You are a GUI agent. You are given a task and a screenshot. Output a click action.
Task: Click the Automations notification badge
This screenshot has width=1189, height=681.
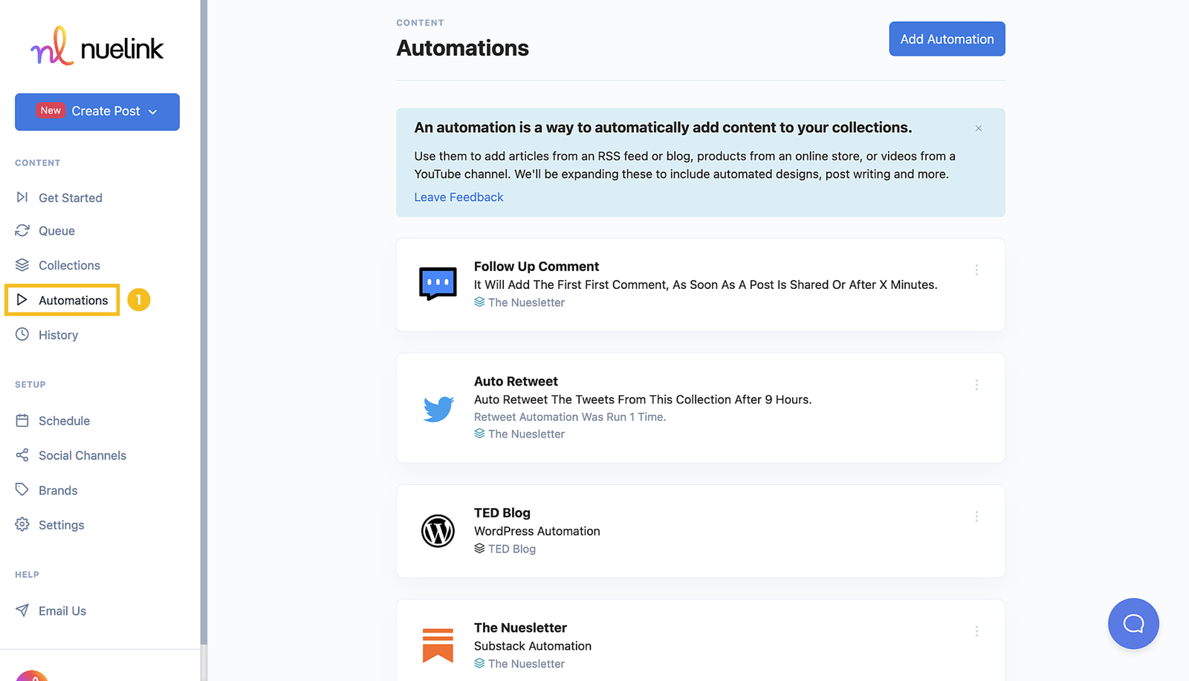(138, 300)
